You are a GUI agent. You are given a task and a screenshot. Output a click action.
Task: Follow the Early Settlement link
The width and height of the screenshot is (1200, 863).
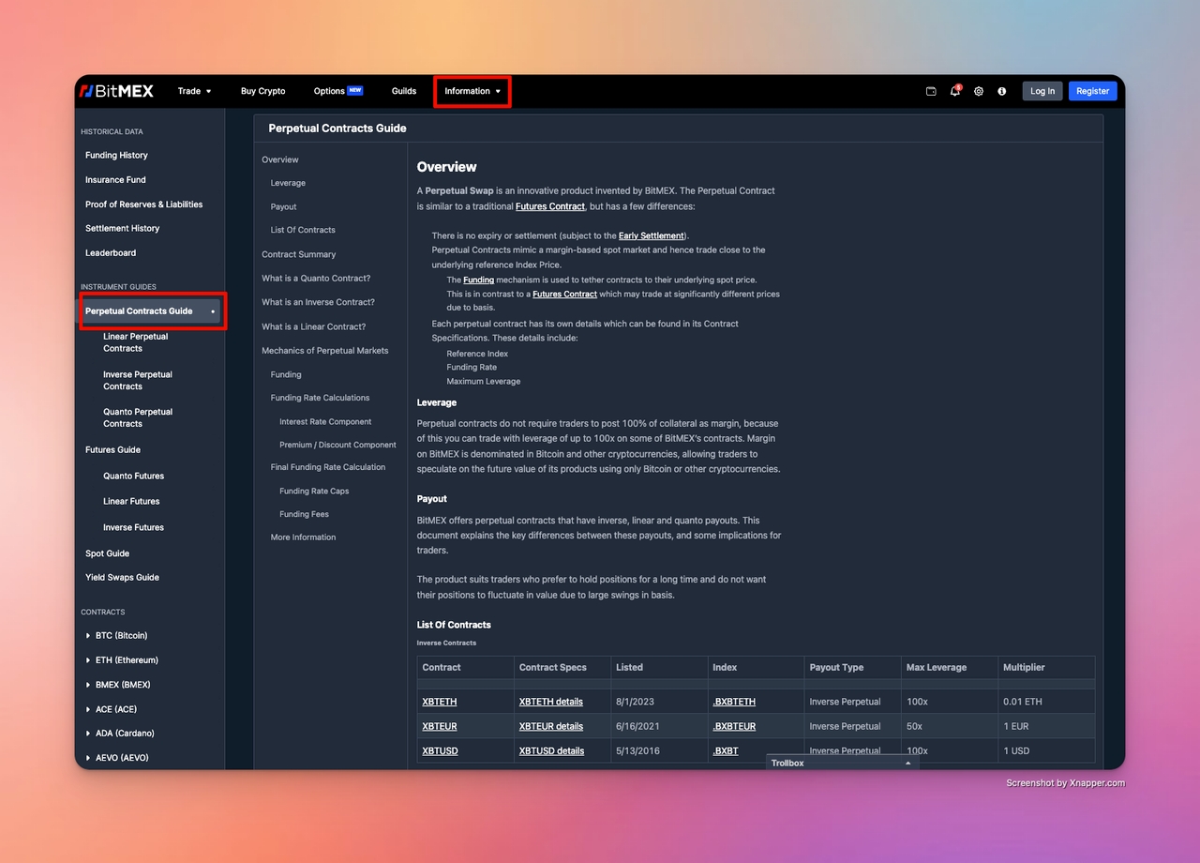pyautogui.click(x=652, y=235)
